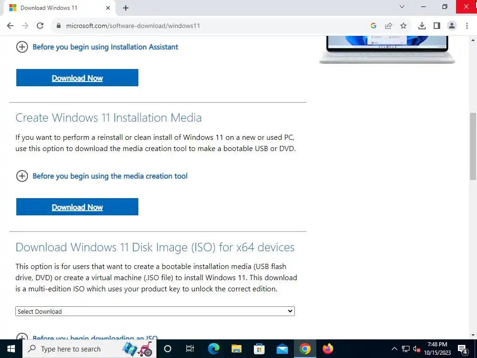The height and width of the screenshot is (358, 477).
Task: Show hidden system tray icons
Action: pyautogui.click(x=394, y=349)
